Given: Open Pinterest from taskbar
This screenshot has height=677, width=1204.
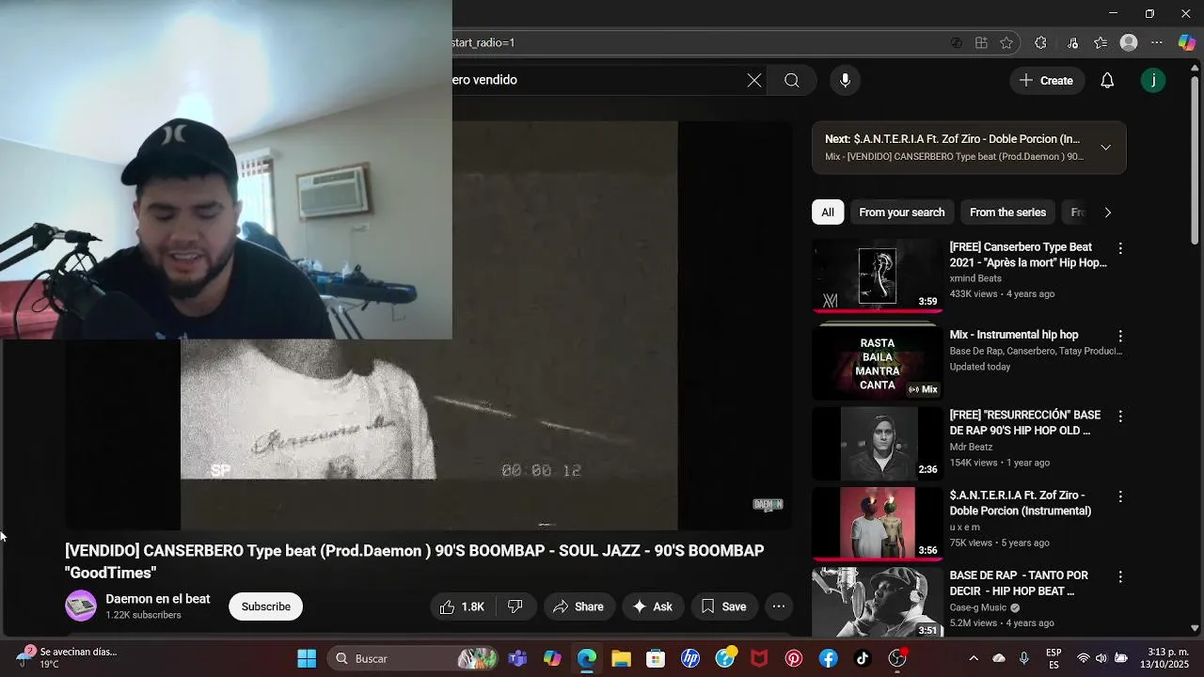Looking at the screenshot, I should [x=794, y=658].
